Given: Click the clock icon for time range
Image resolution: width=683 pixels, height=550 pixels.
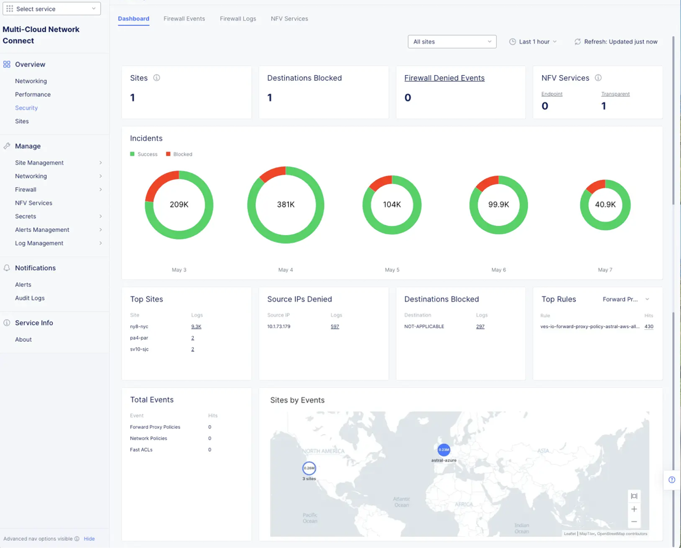Looking at the screenshot, I should 514,42.
